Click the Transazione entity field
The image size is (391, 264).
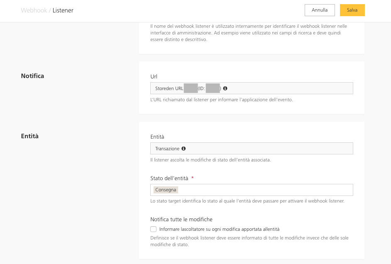coord(266,149)
